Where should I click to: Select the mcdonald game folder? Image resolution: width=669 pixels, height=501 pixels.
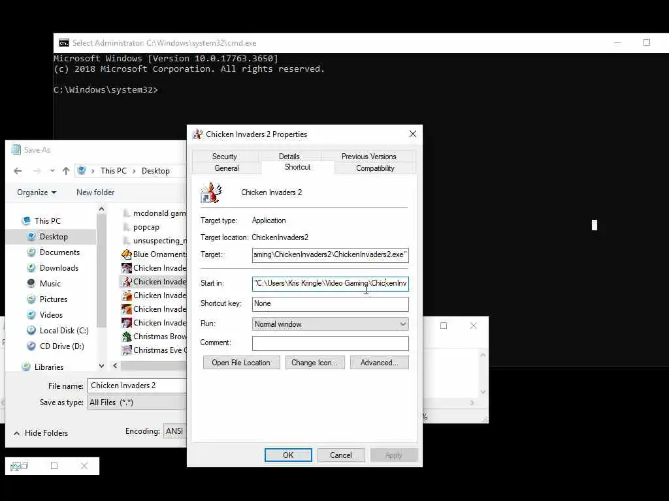point(154,213)
